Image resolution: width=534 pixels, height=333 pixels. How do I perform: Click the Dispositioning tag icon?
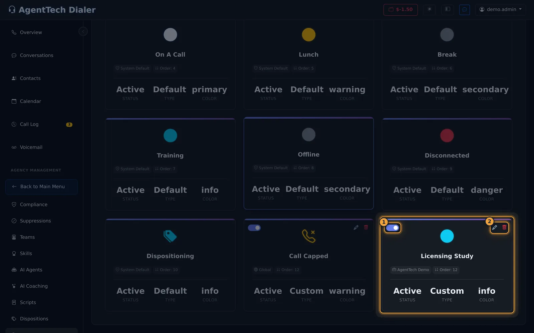(170, 236)
